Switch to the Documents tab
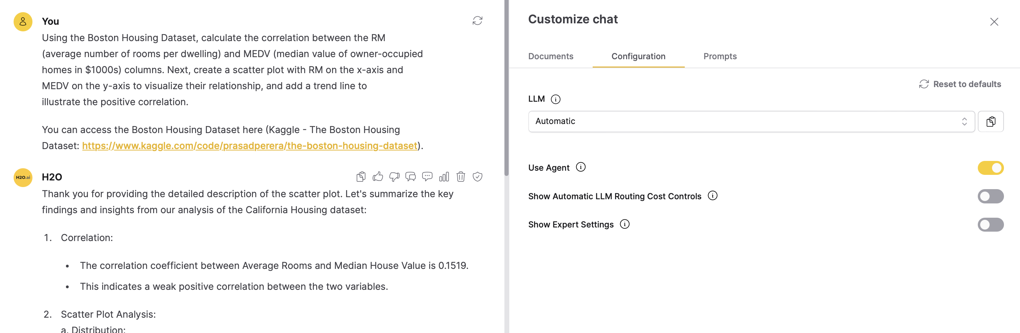Image resolution: width=1020 pixels, height=333 pixels. [x=550, y=56]
